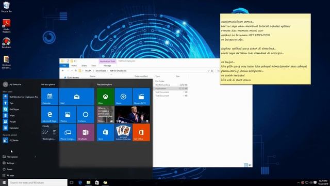Switch to Share tab in Explorer
330x186 pixels.
[84, 66]
